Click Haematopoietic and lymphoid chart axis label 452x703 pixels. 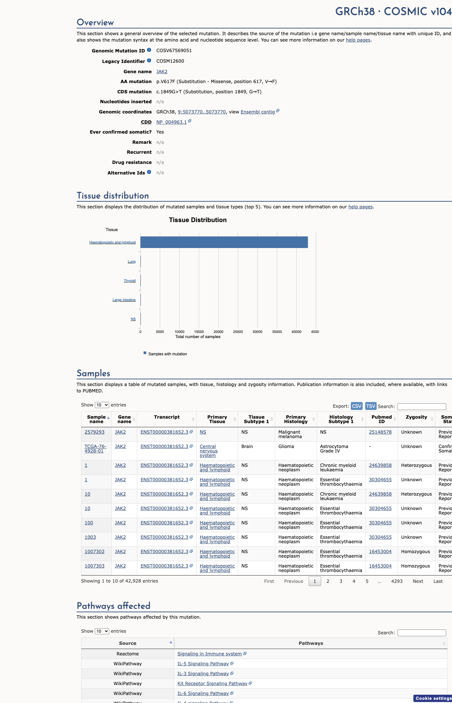tap(112, 242)
